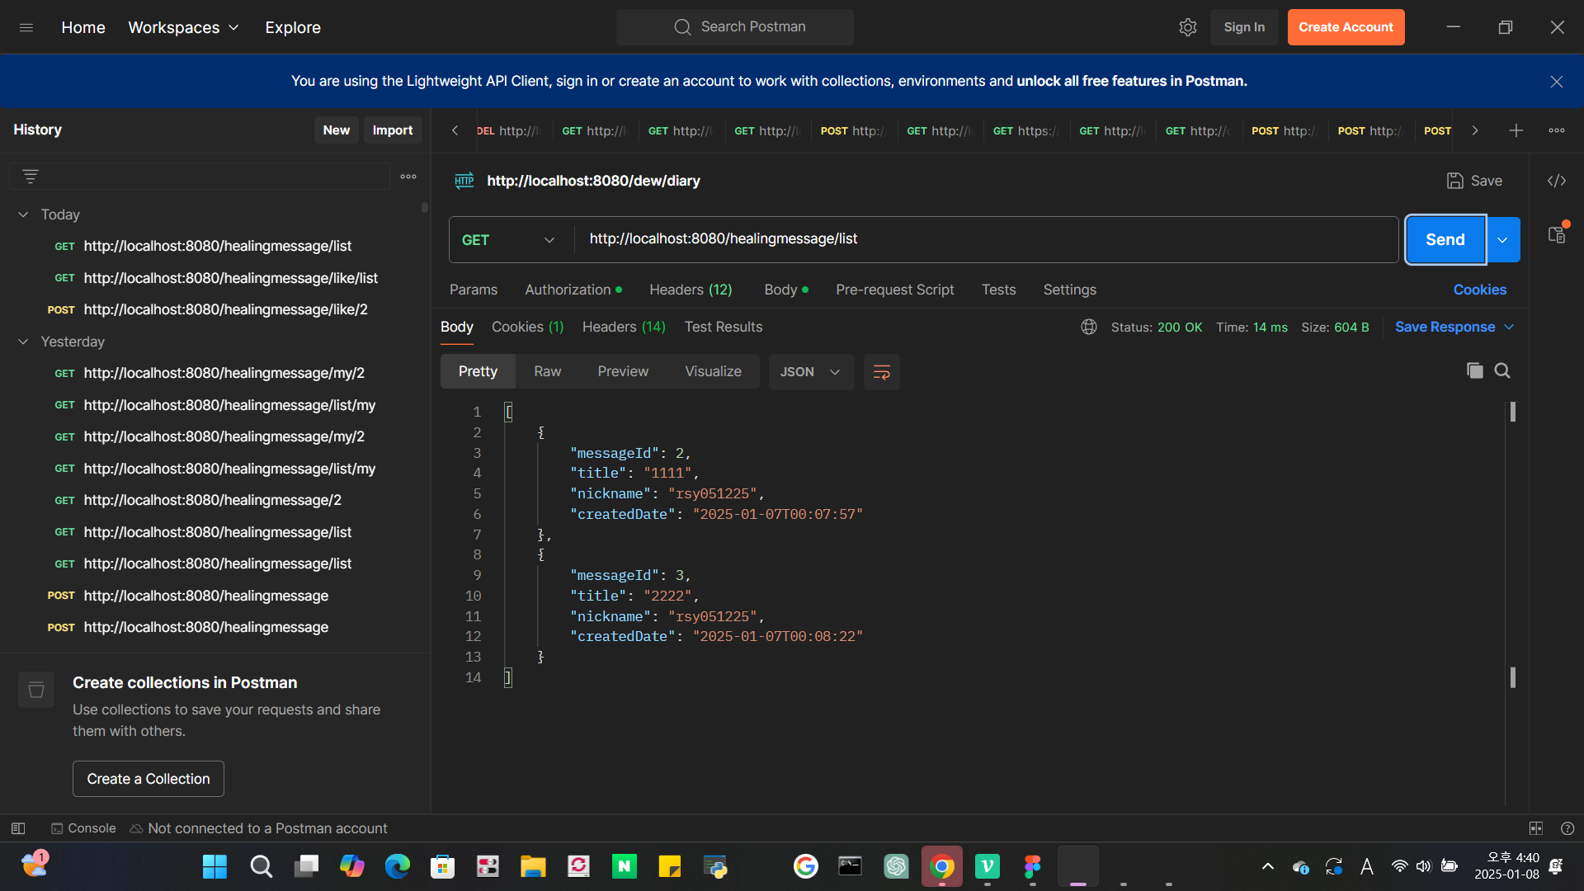The image size is (1584, 891).
Task: Switch response view to Raw
Action: click(547, 372)
